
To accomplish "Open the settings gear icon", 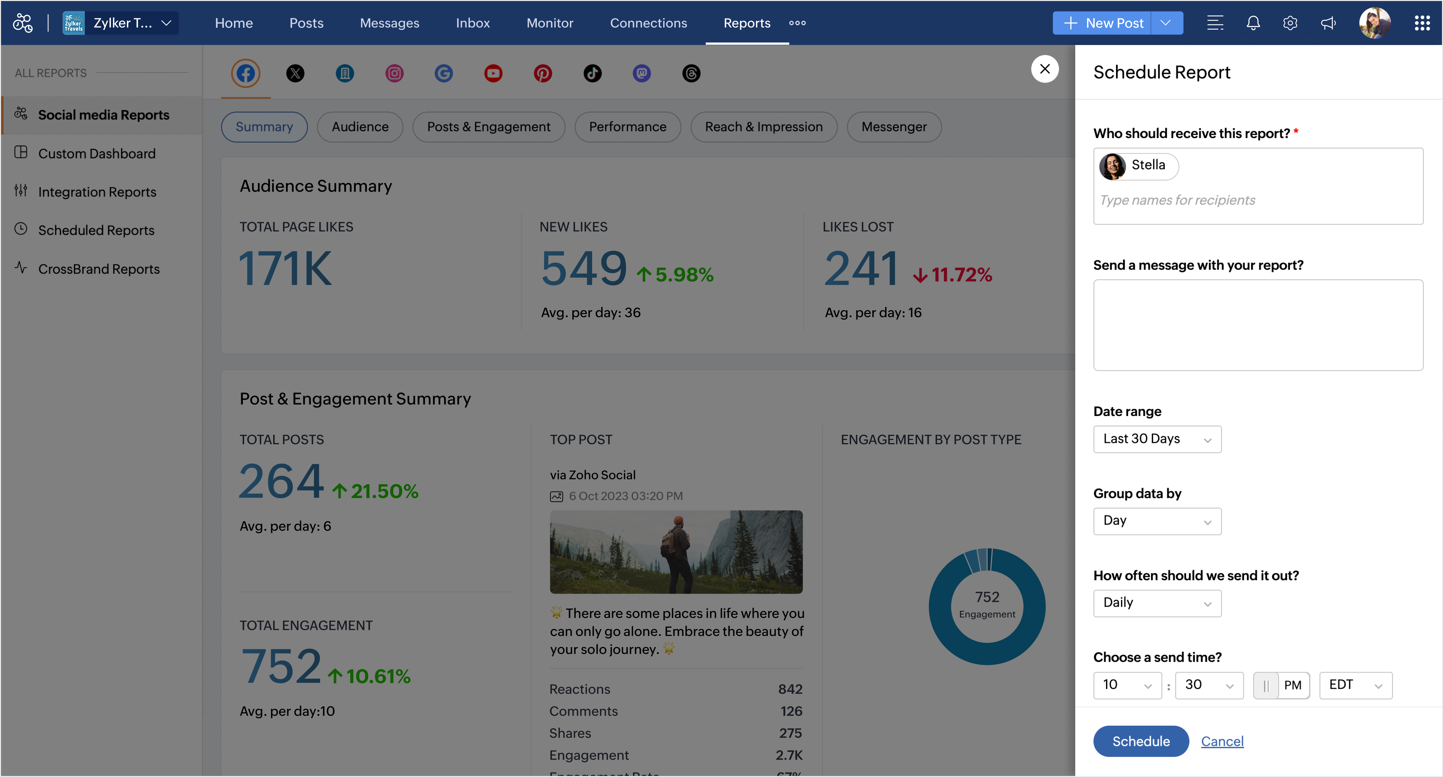I will pos(1290,23).
